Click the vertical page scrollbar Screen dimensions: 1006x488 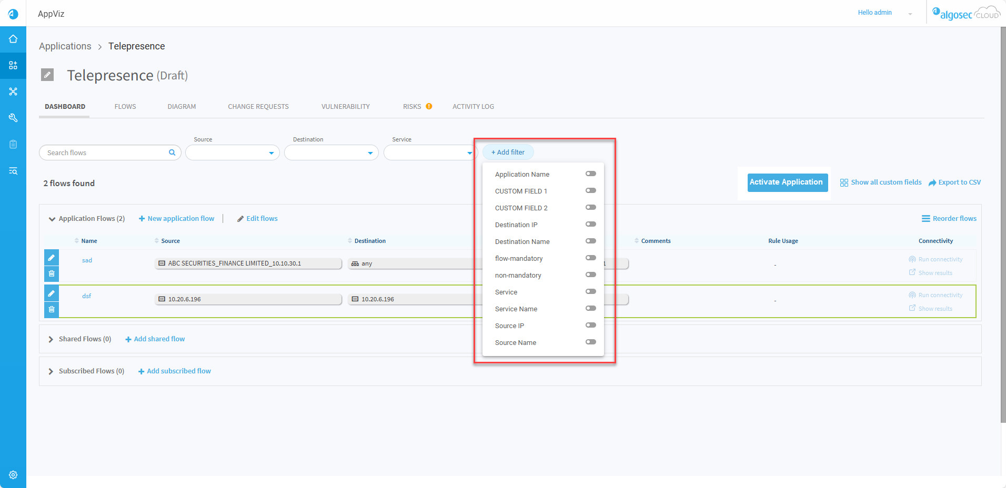[x=1003, y=225]
